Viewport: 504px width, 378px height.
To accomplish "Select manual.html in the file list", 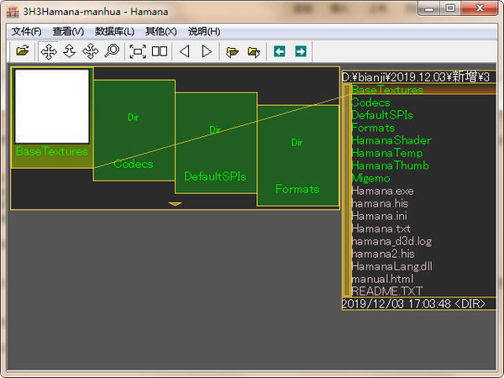I will (x=382, y=279).
